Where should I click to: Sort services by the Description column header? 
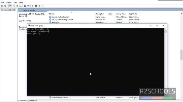pyautogui.click(x=100, y=14)
